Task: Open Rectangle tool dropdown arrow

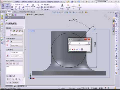Action: click(14, 7)
